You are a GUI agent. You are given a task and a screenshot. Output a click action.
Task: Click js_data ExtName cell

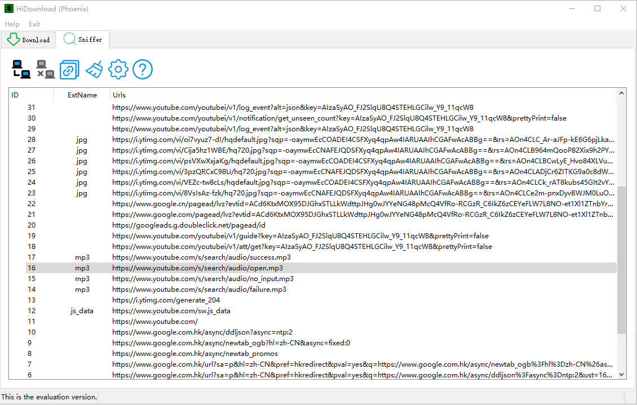click(82, 311)
